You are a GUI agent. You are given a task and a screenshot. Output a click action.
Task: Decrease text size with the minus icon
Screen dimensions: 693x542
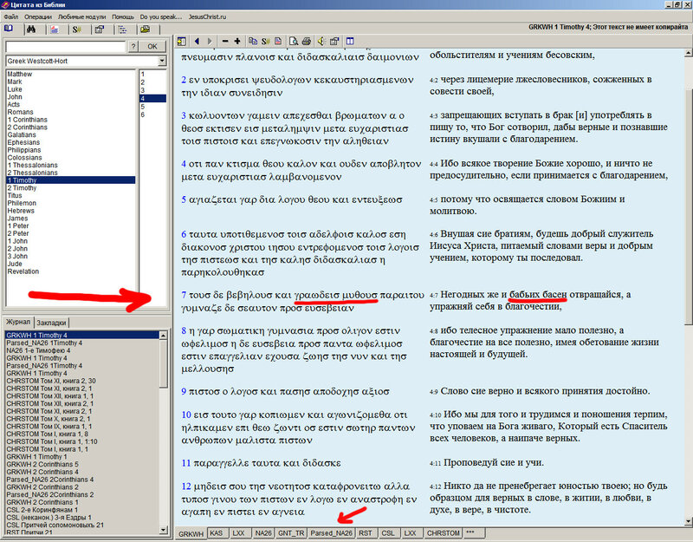(225, 41)
